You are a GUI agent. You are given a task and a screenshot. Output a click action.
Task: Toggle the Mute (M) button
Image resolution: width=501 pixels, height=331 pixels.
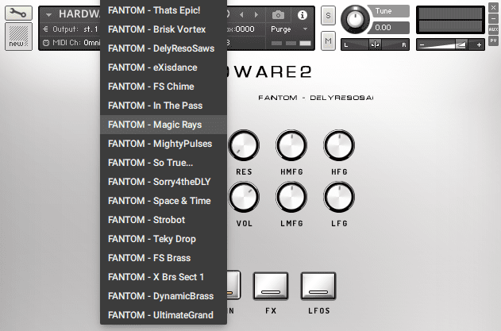(329, 40)
